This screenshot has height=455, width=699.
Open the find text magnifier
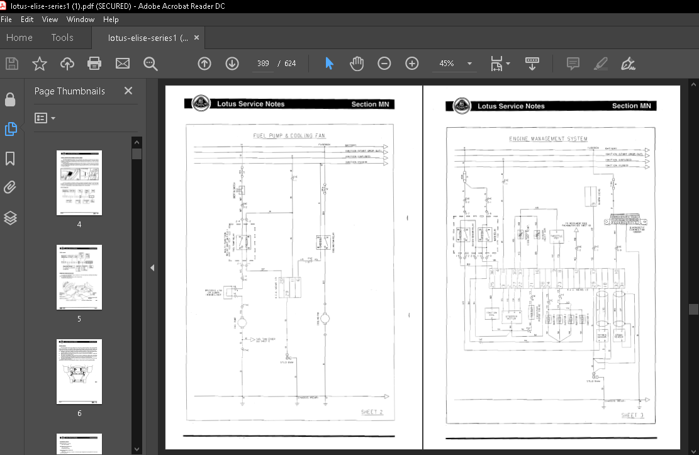[150, 64]
